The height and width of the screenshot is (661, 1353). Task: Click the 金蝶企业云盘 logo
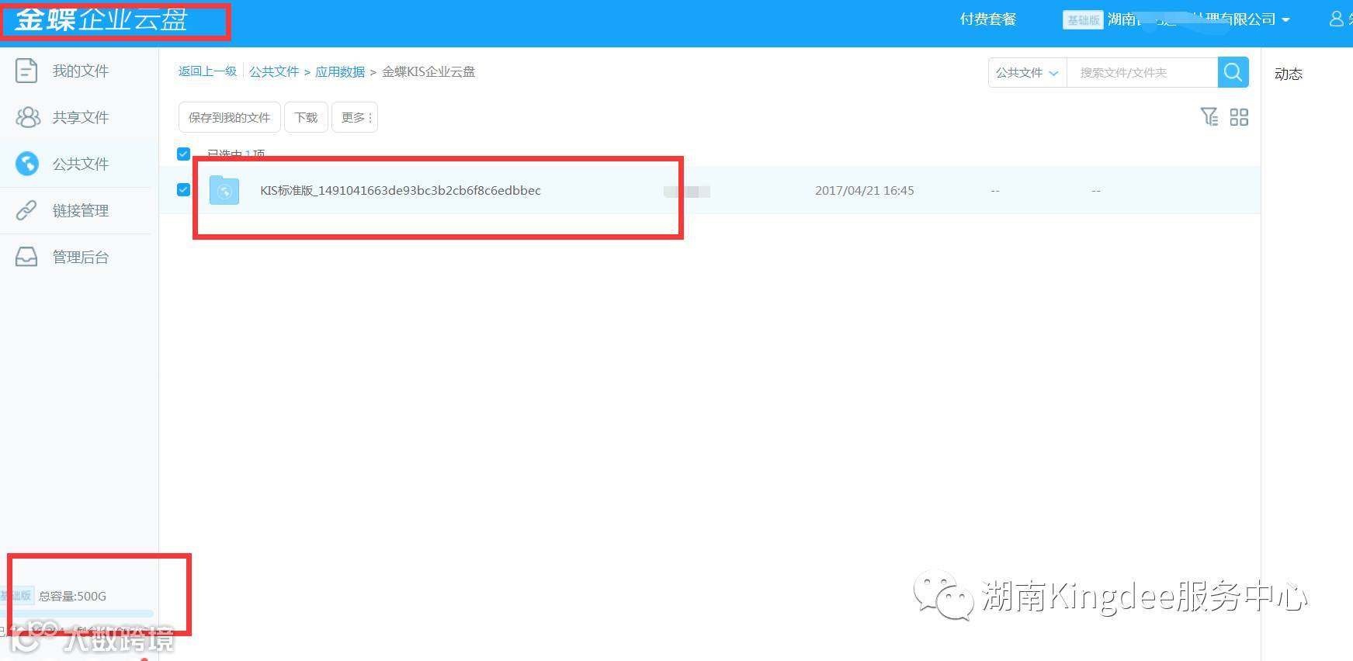pos(101,19)
